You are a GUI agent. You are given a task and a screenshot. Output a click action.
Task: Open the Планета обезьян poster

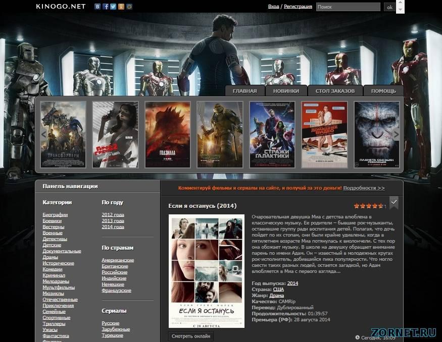377,135
